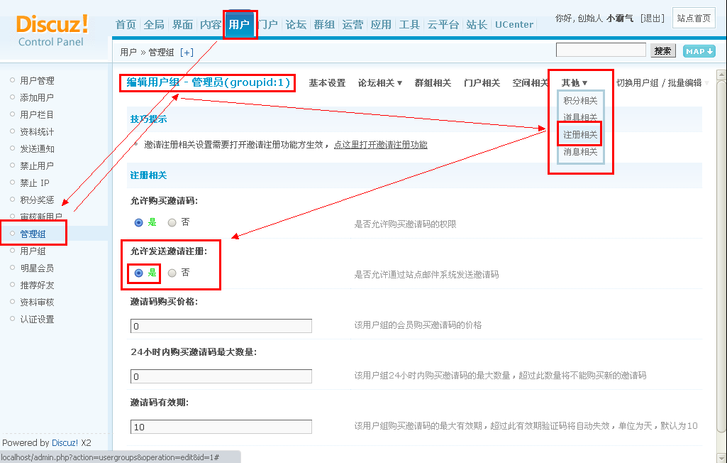Open 管理组 in the sidebar
This screenshot has width=727, height=463.
33,234
